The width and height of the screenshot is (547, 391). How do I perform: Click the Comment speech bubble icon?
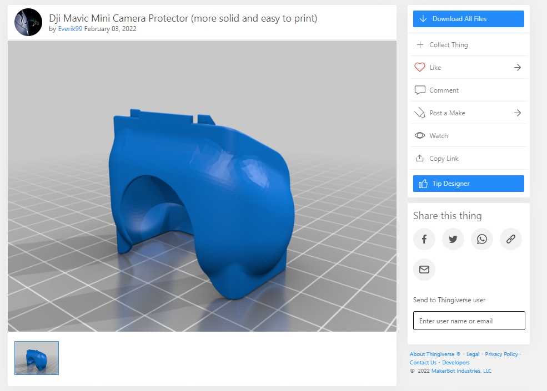[420, 90]
